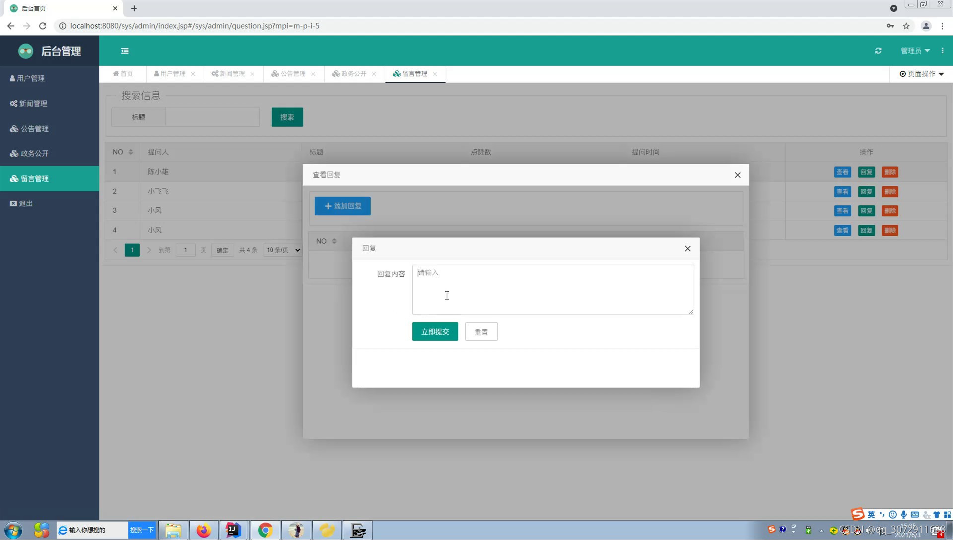Close the 留言管理 tab
This screenshot has width=953, height=540.
click(435, 74)
